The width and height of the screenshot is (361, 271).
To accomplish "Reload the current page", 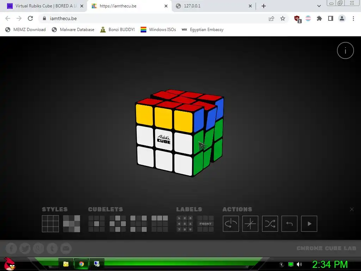I will [30, 18].
